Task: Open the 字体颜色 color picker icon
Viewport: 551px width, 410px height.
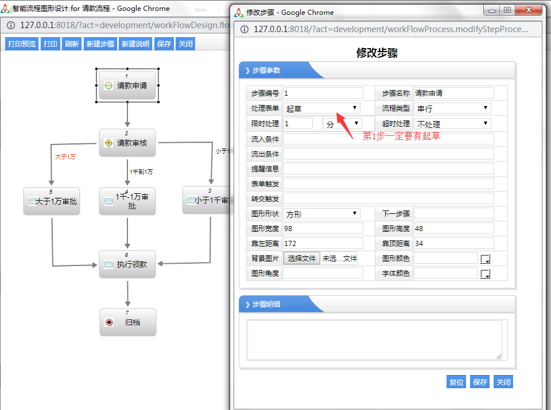Action: pos(485,274)
